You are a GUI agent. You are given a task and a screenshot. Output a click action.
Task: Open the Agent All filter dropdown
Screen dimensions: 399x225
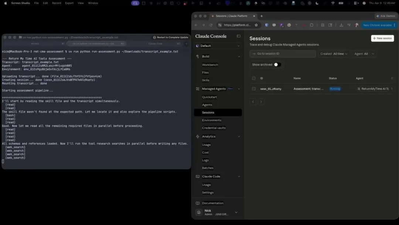[364, 54]
